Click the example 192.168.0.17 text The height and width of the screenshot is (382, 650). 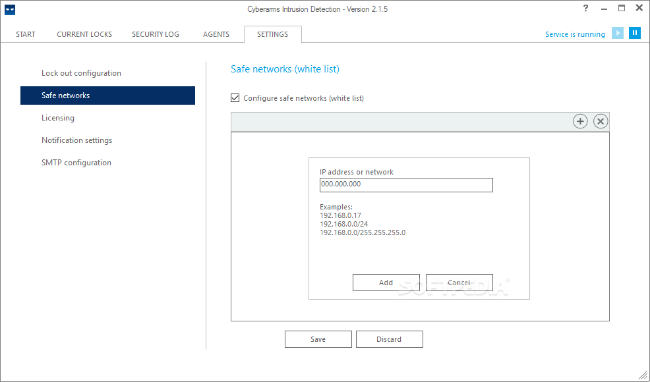[340, 215]
